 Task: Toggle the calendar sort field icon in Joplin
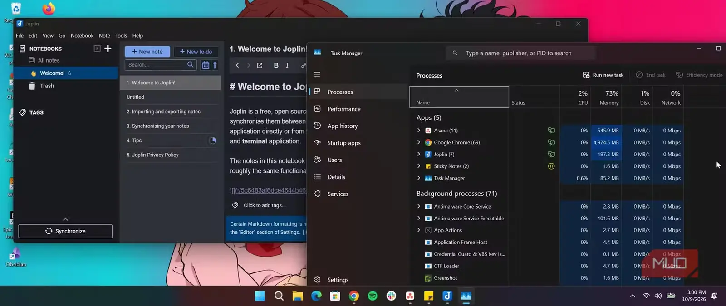click(x=206, y=65)
